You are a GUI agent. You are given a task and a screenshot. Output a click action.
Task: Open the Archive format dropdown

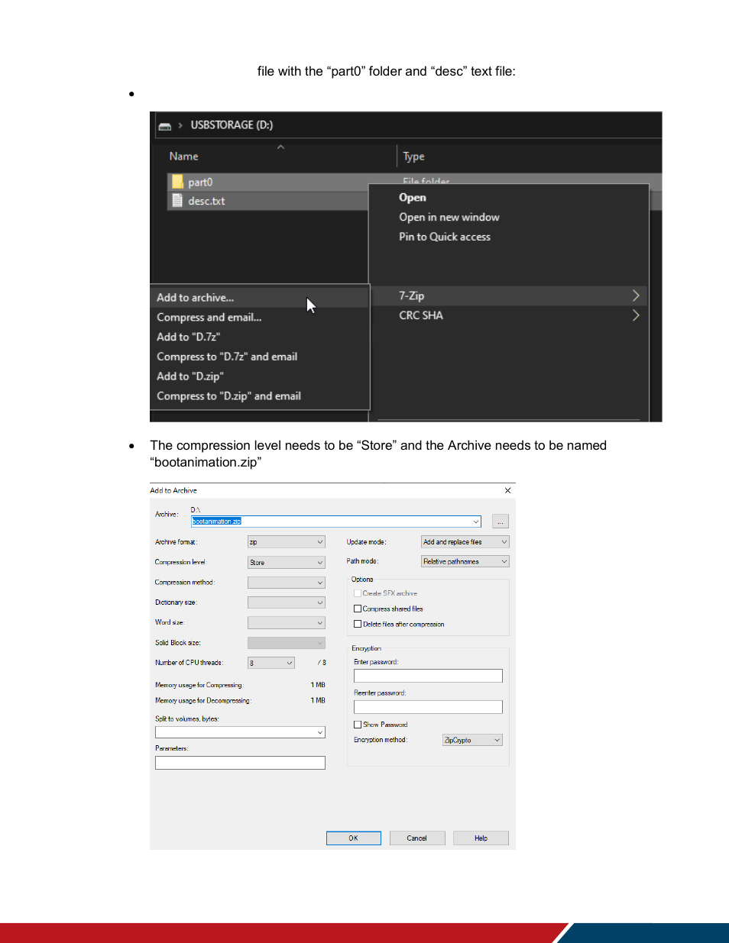(x=286, y=542)
